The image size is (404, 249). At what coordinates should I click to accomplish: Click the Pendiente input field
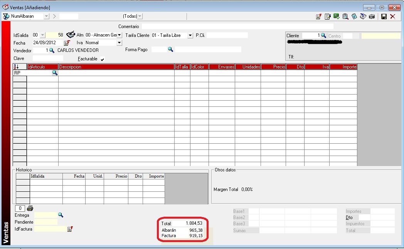[x=46, y=222]
